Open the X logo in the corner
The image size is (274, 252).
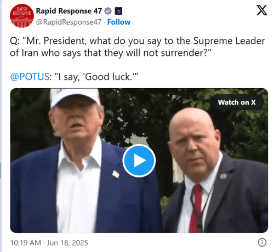tap(262, 10)
